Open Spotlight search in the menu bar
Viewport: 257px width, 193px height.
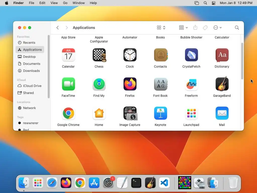pyautogui.click(x=205, y=3)
